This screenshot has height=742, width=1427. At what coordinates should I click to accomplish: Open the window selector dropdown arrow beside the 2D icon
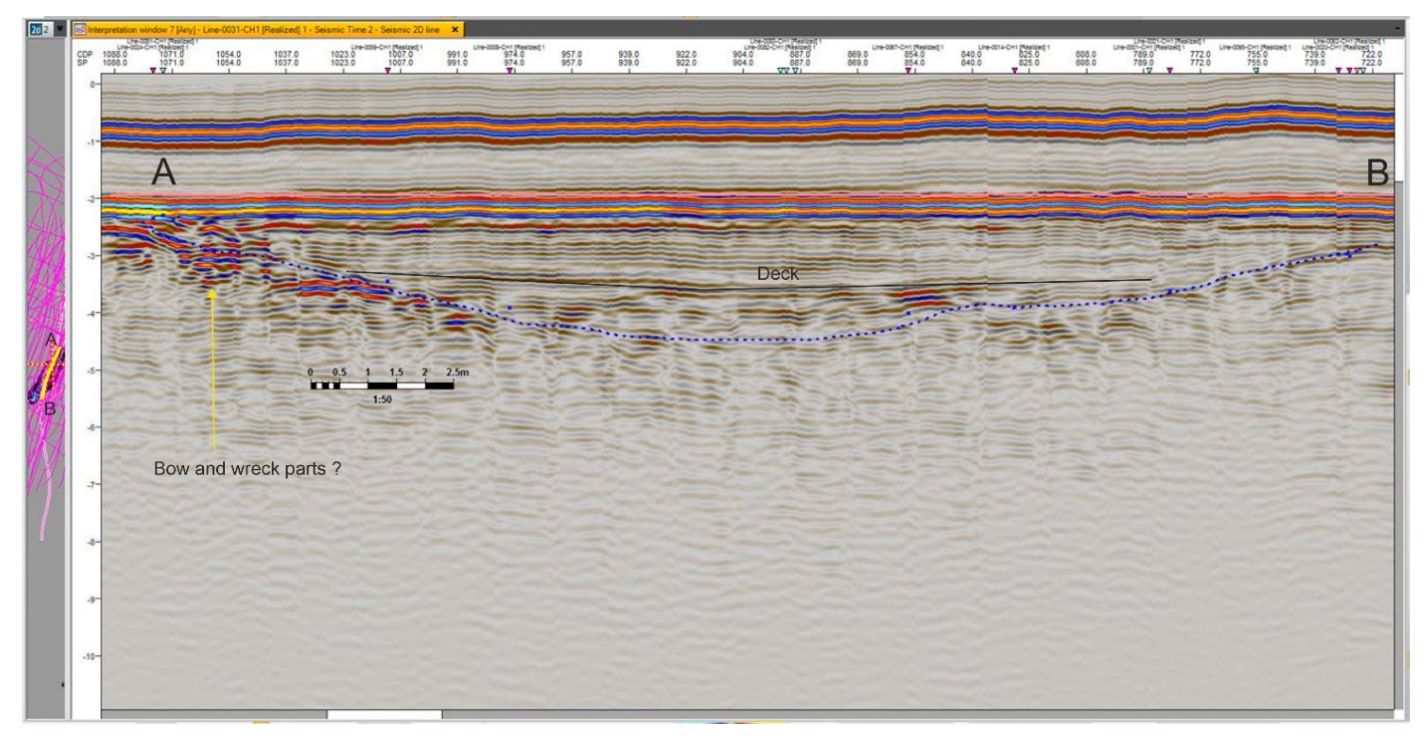pos(59,29)
